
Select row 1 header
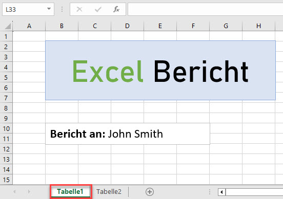click(x=6, y=36)
